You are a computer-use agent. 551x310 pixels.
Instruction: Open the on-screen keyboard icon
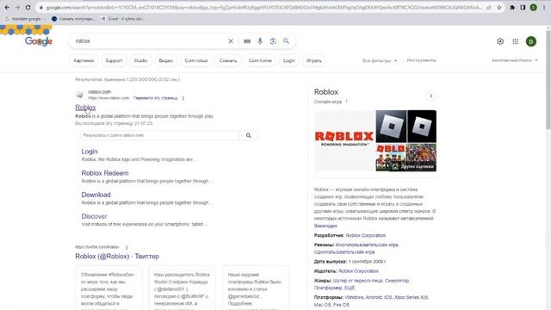[x=247, y=41]
